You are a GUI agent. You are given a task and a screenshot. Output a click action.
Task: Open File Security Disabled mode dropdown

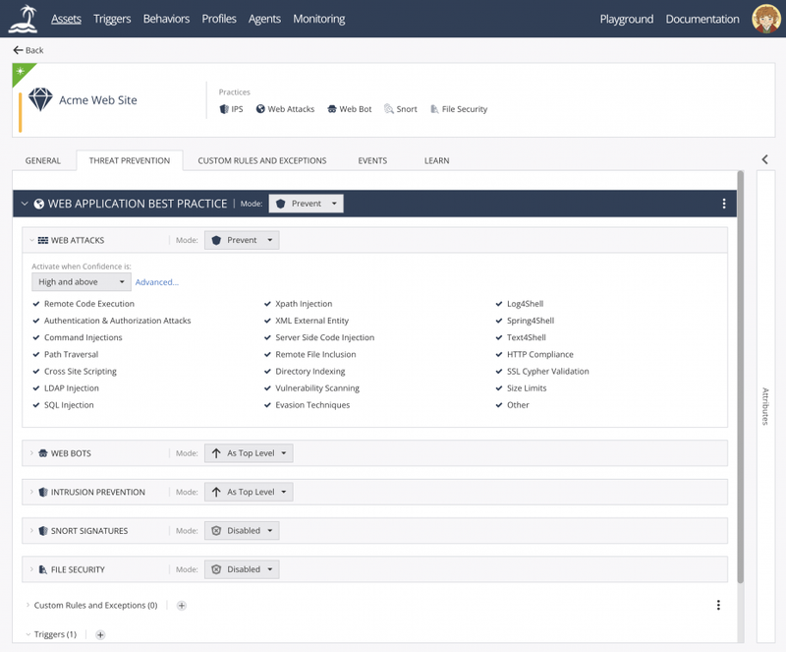[x=242, y=569]
